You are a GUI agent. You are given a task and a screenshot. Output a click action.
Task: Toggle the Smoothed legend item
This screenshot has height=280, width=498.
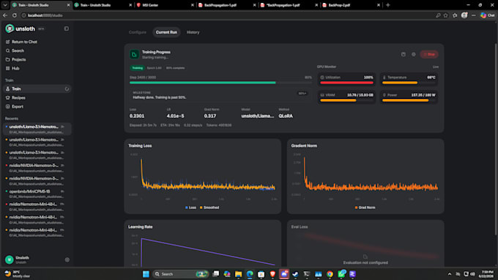(209, 207)
